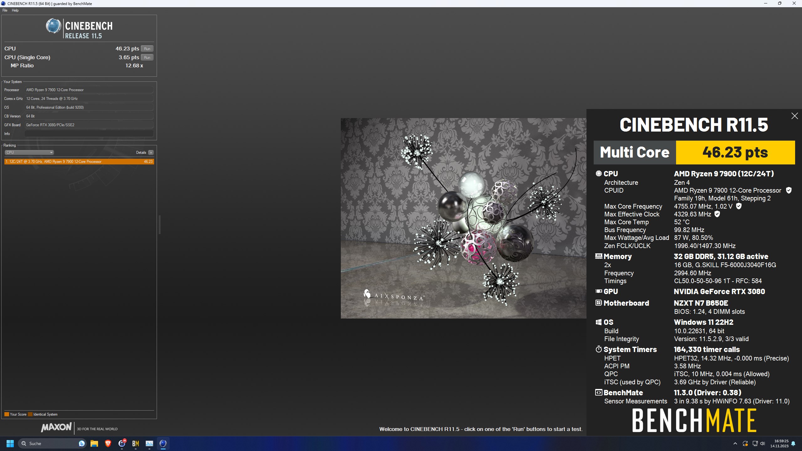Click the Motherboard icon in BenchMate panel

coord(599,303)
